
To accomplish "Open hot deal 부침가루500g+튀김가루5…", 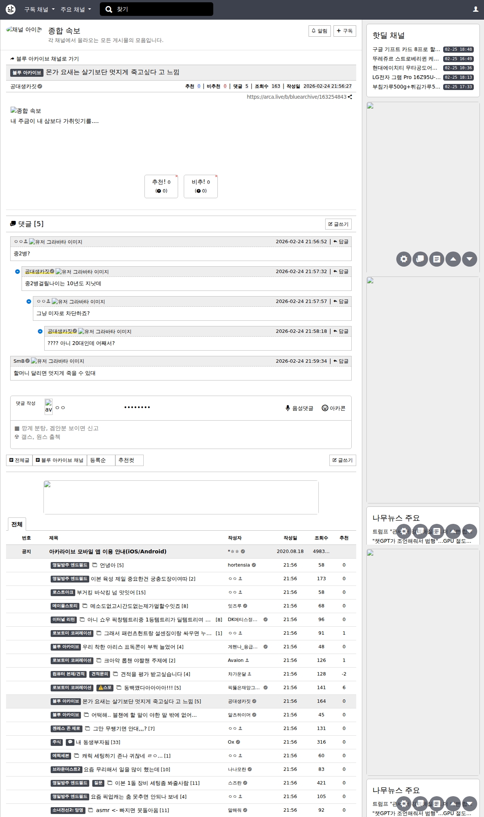I will click(406, 87).
